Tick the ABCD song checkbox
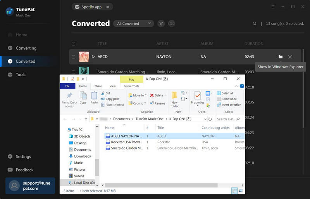This screenshot has width=310, height=199. click(74, 57)
